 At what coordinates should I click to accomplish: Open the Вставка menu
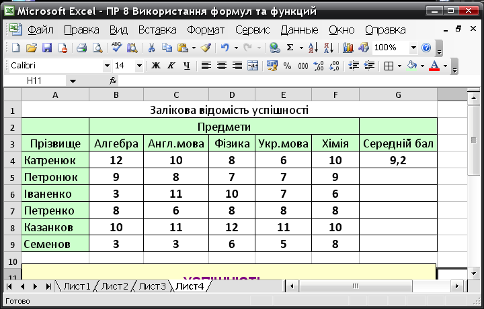coord(157,30)
